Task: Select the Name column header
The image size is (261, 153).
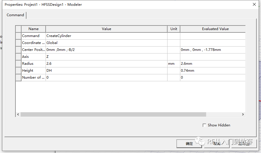Action: coord(33,29)
